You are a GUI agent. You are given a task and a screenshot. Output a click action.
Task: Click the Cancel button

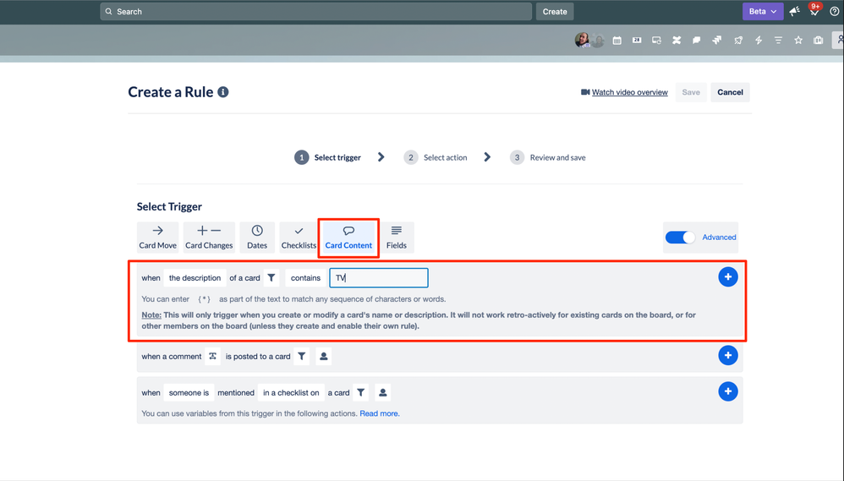[x=730, y=92]
